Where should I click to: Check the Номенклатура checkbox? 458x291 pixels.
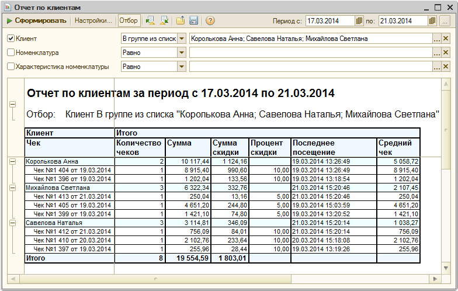click(x=11, y=53)
